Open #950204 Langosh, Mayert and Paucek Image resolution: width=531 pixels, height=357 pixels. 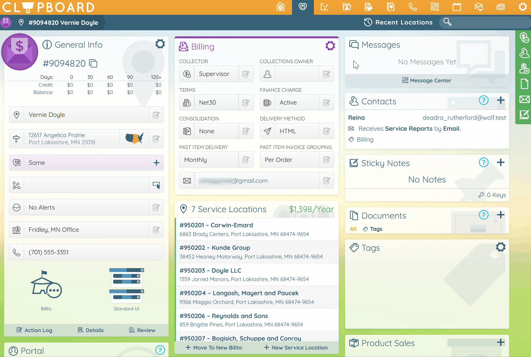[257, 297]
